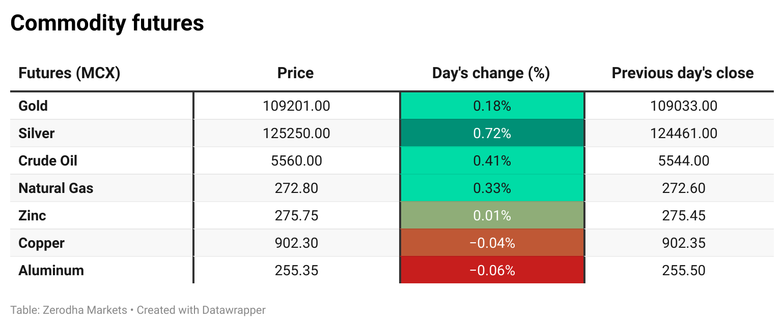Click the Gold row label
The width and height of the screenshot is (784, 327).
coord(33,106)
